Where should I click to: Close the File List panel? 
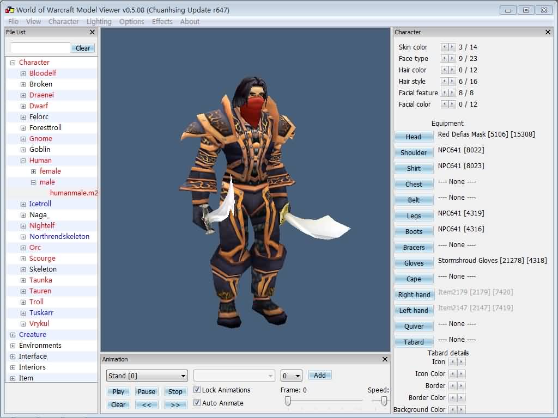click(93, 32)
